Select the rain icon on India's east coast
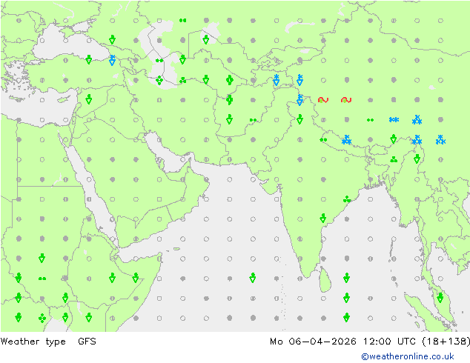 pyautogui.click(x=323, y=219)
